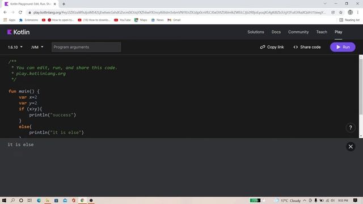Viewport: 363px width, 204px height.
Task: Open the '(16) How to downlo...' bookmark
Action: [x=94, y=20]
